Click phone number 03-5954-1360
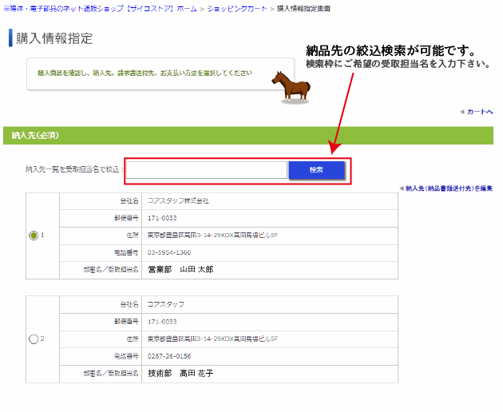This screenshot has width=503, height=412. click(x=168, y=252)
